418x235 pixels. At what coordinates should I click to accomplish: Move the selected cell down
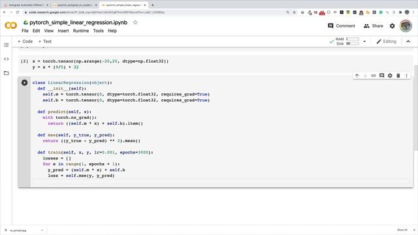coord(365,76)
